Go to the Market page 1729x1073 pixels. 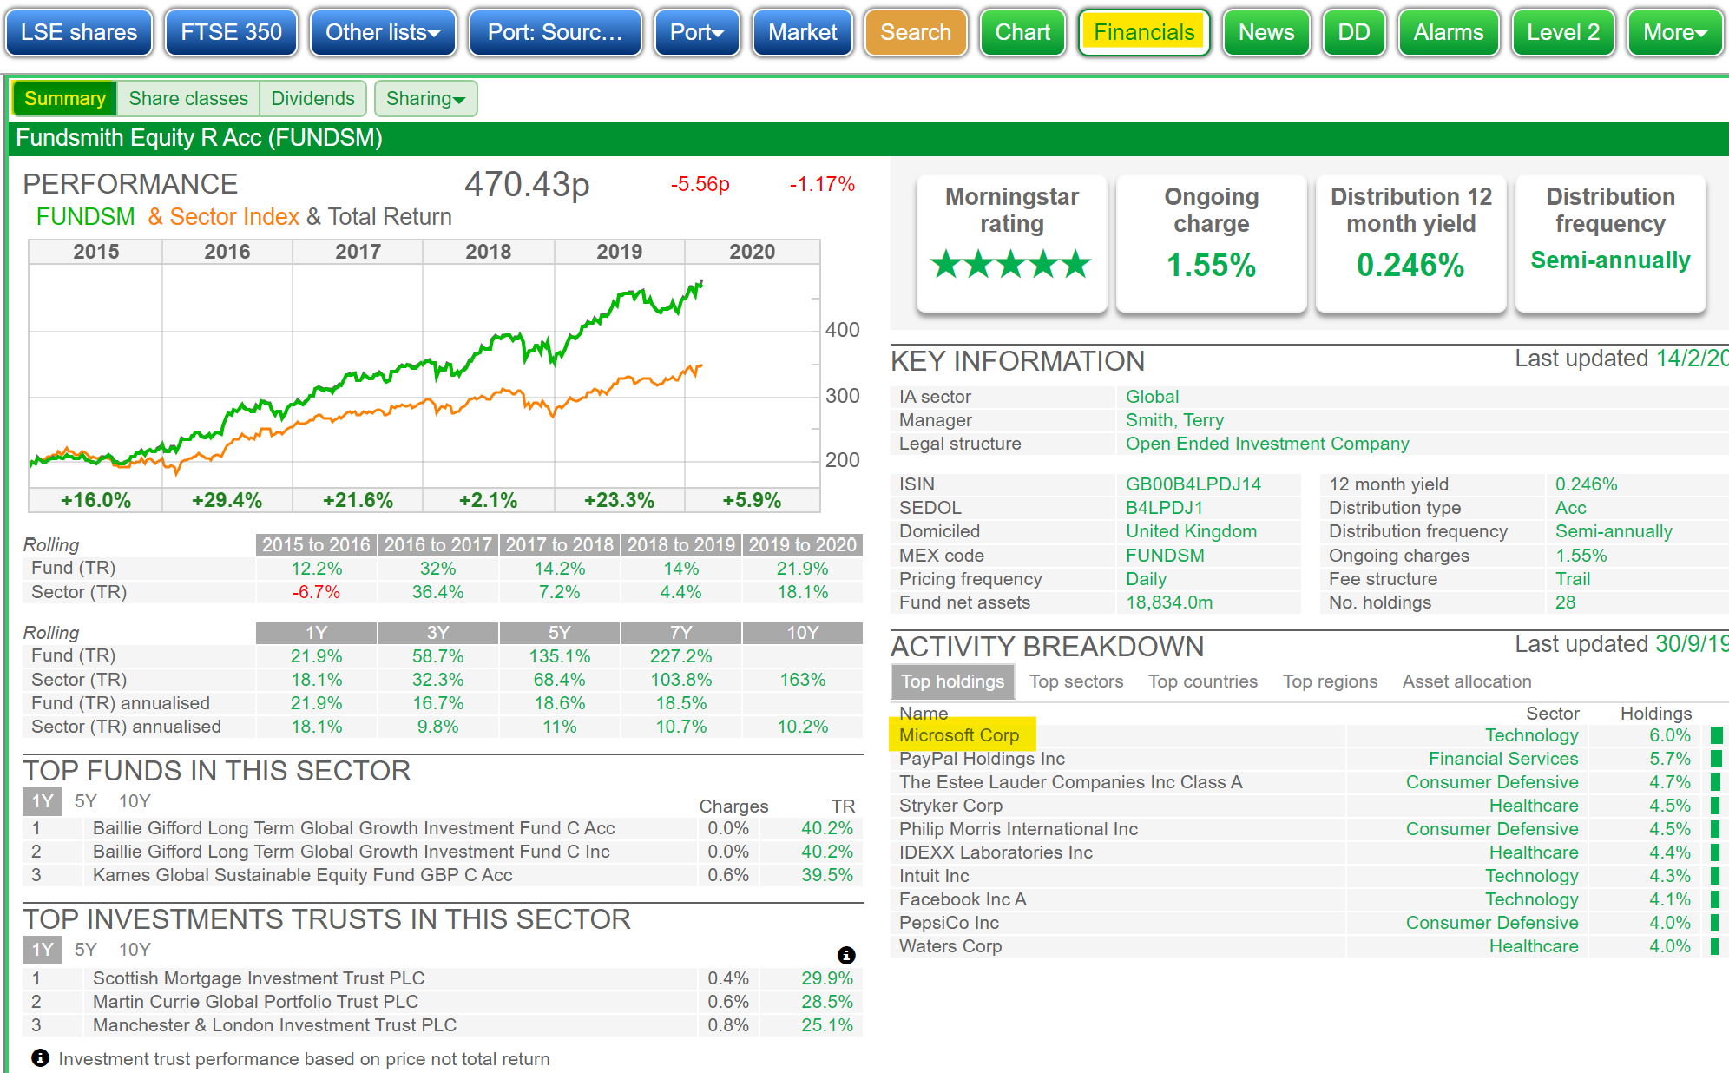[803, 32]
